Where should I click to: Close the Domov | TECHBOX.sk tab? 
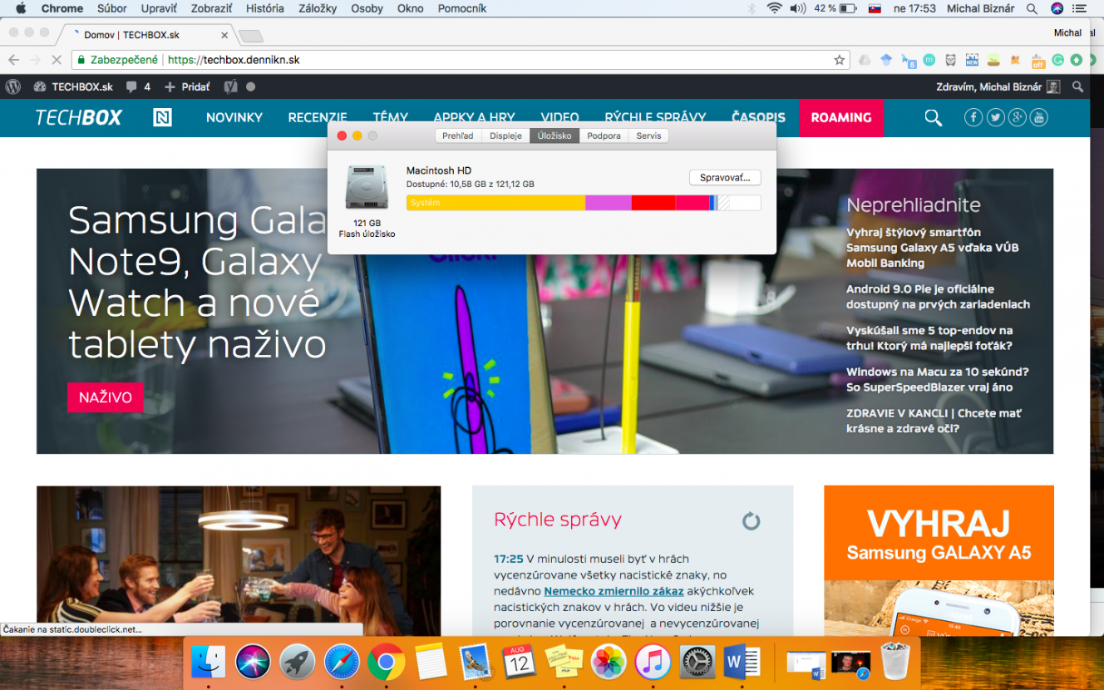coord(224,35)
